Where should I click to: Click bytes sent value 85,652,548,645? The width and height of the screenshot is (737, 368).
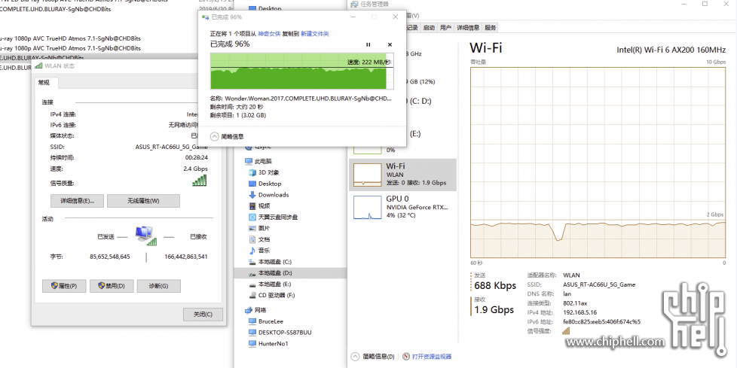(x=110, y=257)
